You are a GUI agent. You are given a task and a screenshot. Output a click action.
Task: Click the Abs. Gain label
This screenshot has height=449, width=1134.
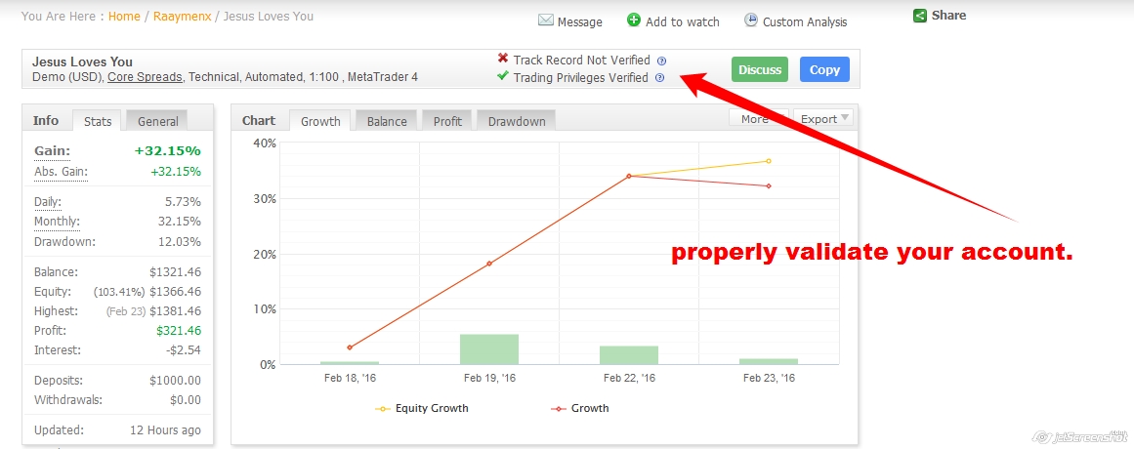61,172
